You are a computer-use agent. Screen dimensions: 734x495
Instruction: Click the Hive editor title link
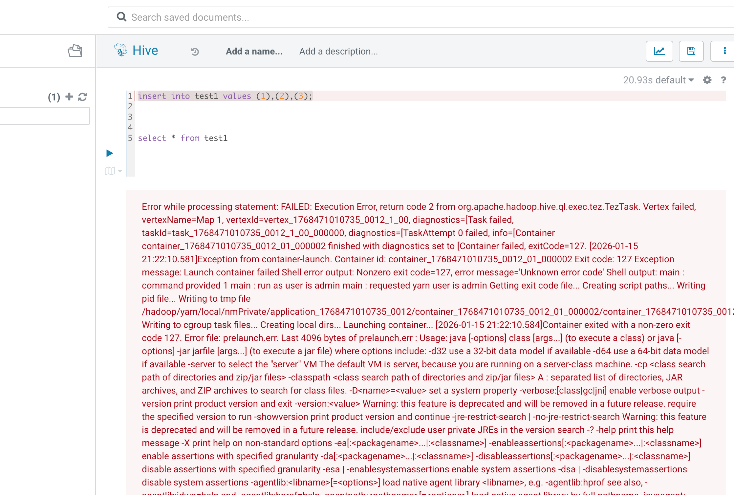click(145, 51)
